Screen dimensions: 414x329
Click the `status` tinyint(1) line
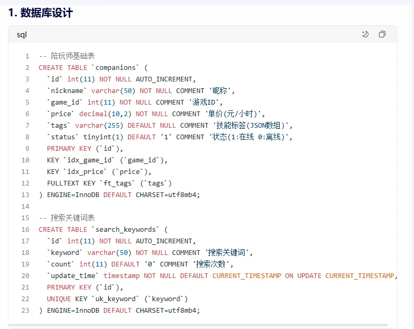coord(169,137)
